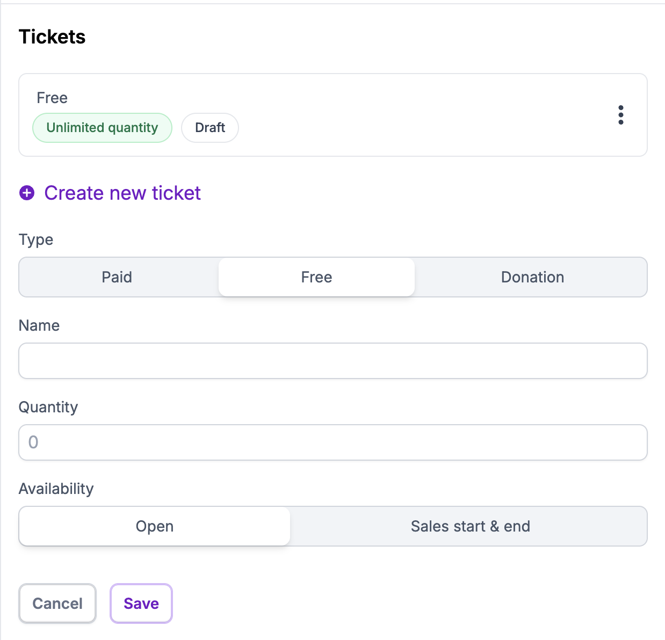Focus the ticket Name input field

pos(333,361)
